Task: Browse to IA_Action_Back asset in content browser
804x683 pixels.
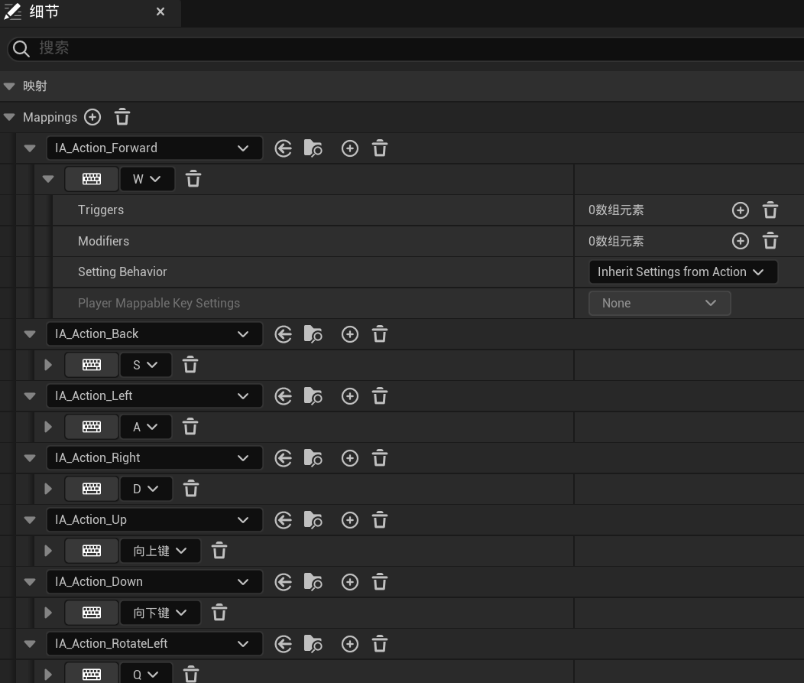Action: (313, 334)
